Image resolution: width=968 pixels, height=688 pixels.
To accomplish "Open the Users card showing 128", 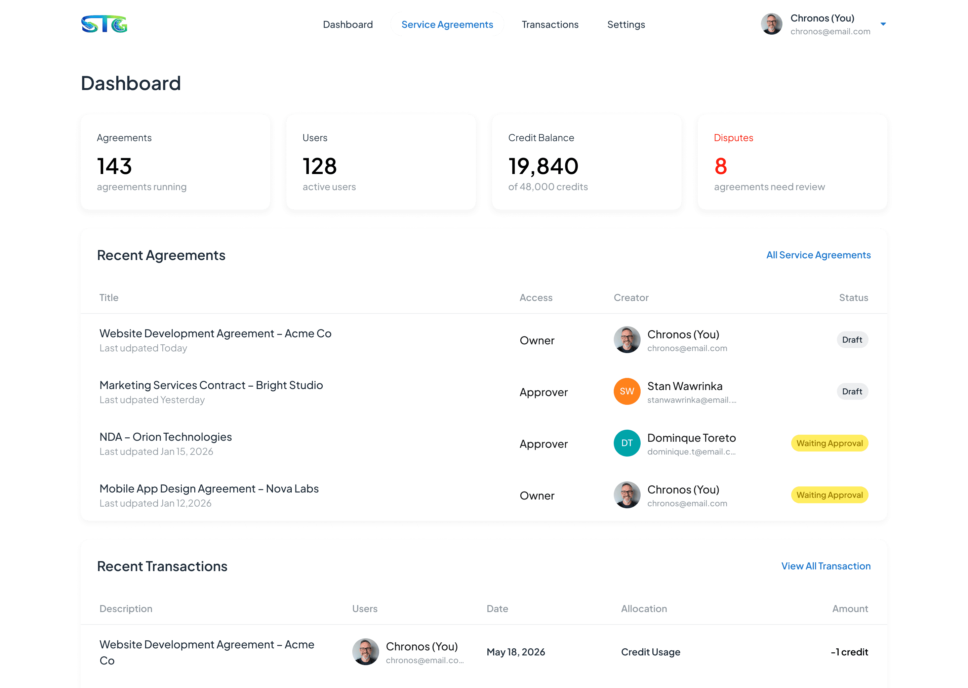I will (x=381, y=162).
